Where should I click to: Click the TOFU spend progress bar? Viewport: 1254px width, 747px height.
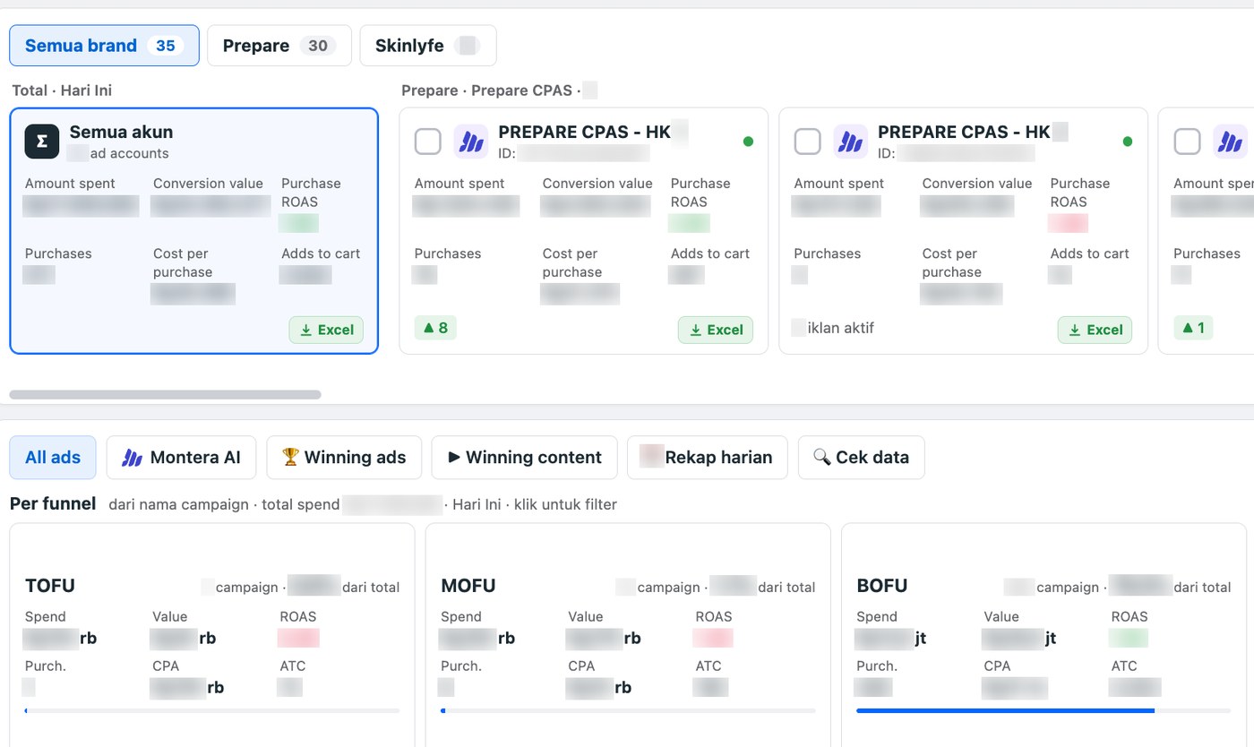[212, 710]
